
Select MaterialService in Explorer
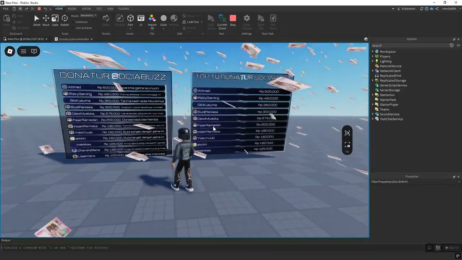click(390, 66)
